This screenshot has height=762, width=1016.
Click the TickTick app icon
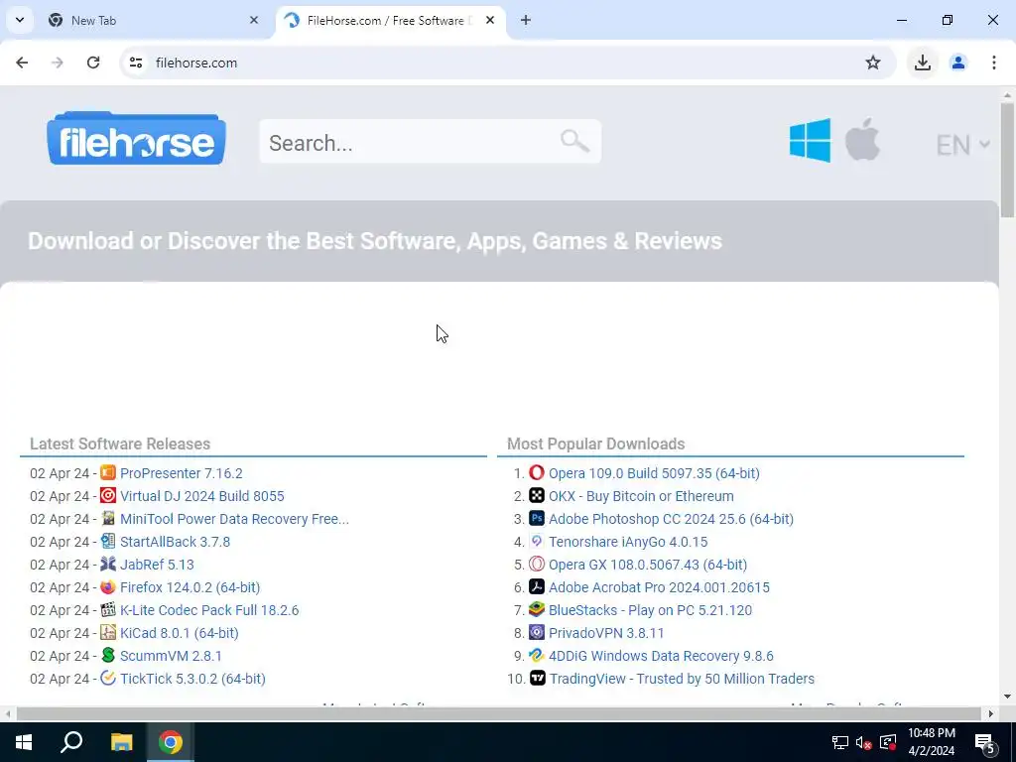[x=108, y=678]
